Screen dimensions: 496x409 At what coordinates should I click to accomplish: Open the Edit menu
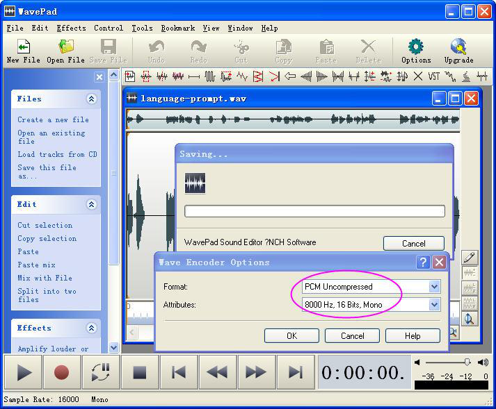click(x=40, y=28)
